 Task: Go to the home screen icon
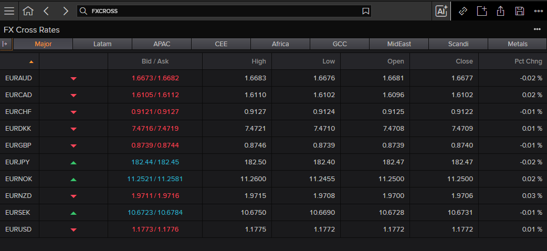(x=28, y=11)
